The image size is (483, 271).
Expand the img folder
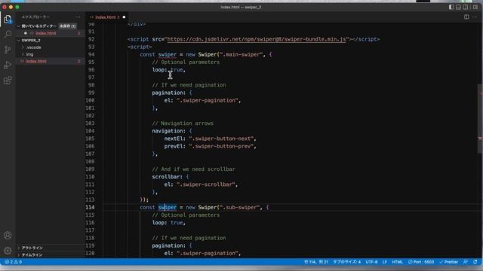coord(23,54)
